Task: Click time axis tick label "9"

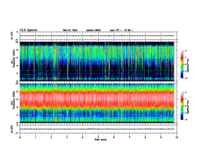Action: coord(161,137)
